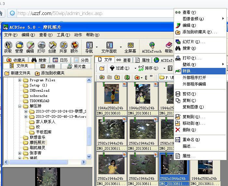Select the first thumbnail IMG_20130610

click(x=112, y=99)
